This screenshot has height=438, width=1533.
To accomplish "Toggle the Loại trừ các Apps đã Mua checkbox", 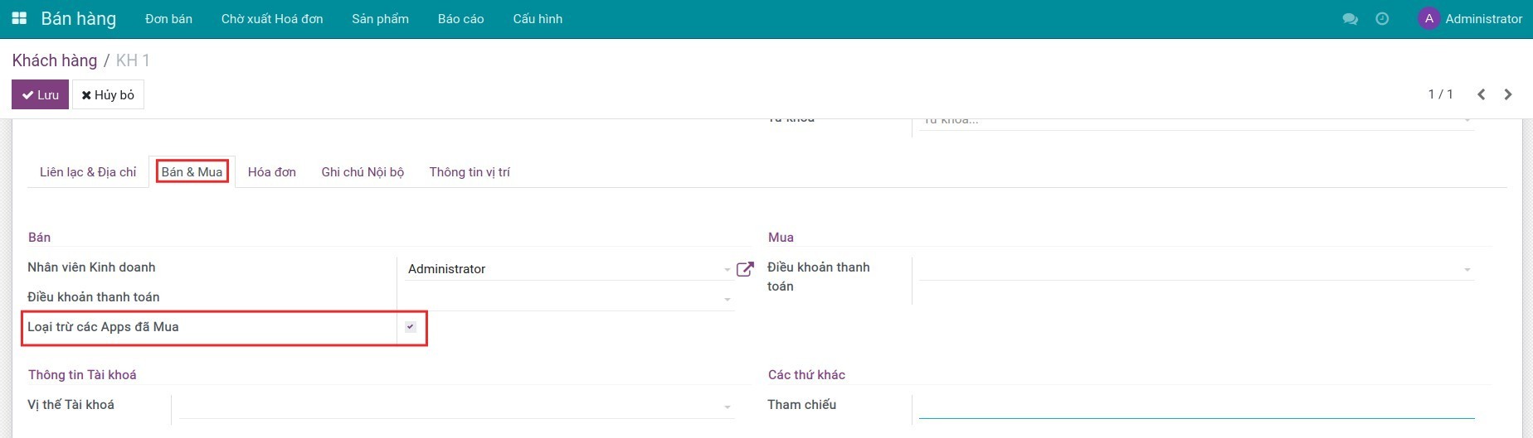I will coord(410,327).
